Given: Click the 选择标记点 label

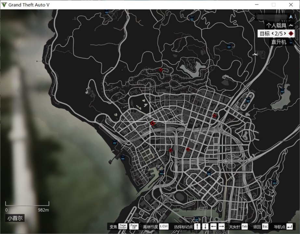Looking at the screenshot, I should 183,227.
